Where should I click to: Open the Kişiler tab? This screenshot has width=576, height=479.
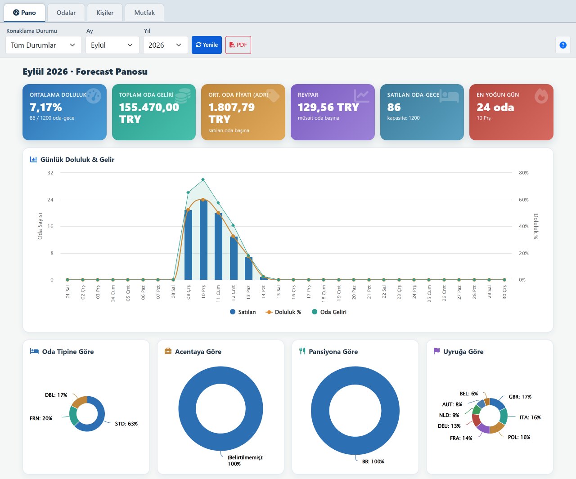[105, 13]
